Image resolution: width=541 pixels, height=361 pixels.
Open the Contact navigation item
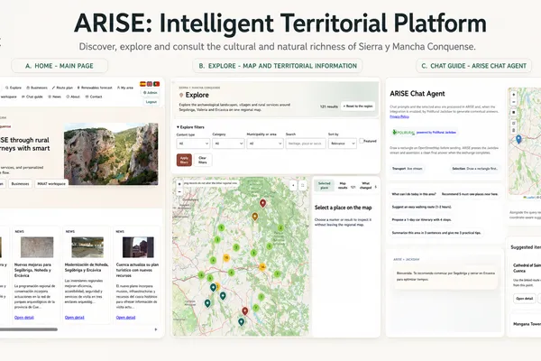pyautogui.click(x=94, y=97)
